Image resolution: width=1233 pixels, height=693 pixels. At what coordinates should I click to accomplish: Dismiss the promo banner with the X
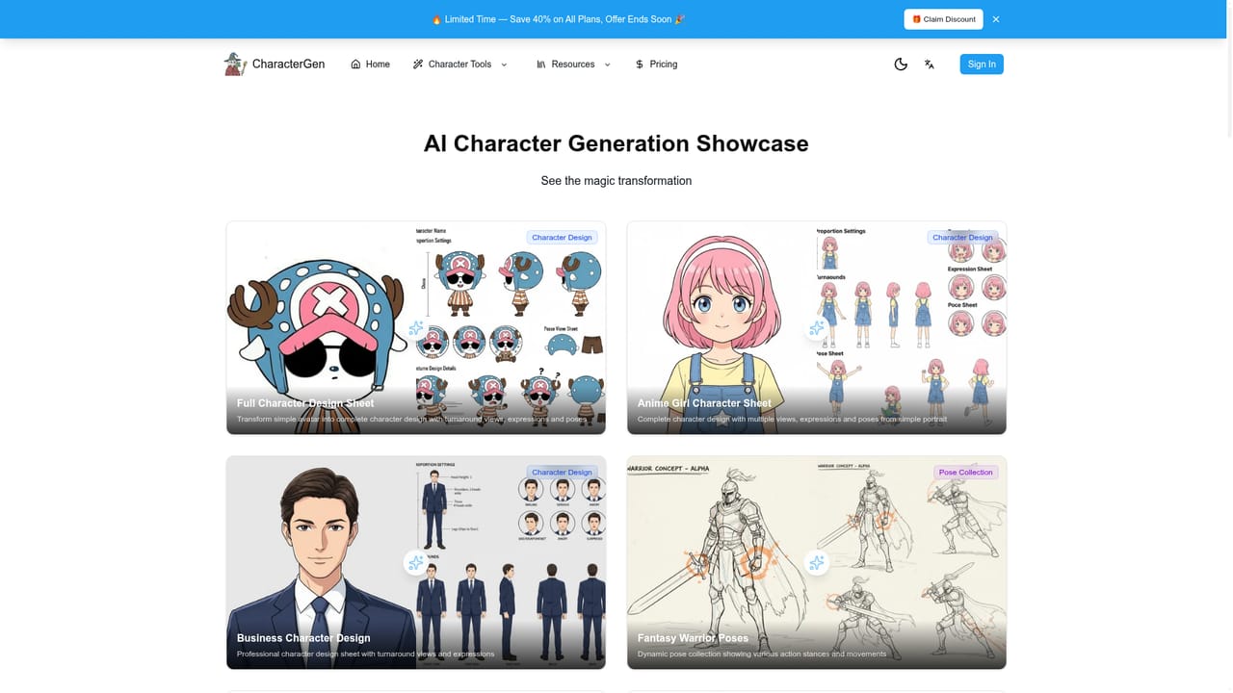click(996, 19)
